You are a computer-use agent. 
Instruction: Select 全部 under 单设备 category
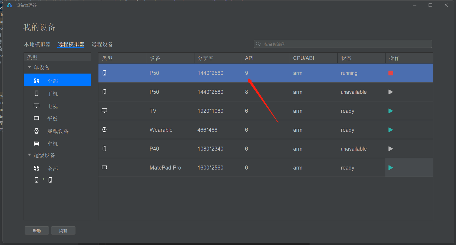click(57, 80)
